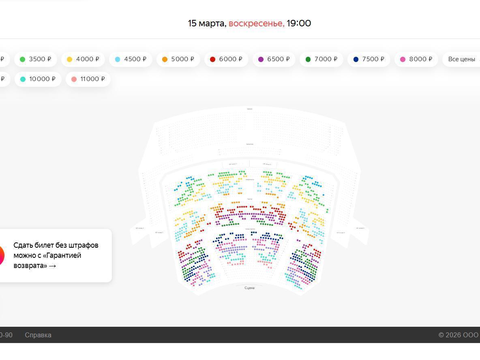Click the orange dot of the 5000 ₽ filter
This screenshot has width=480, height=360.
coord(165,59)
